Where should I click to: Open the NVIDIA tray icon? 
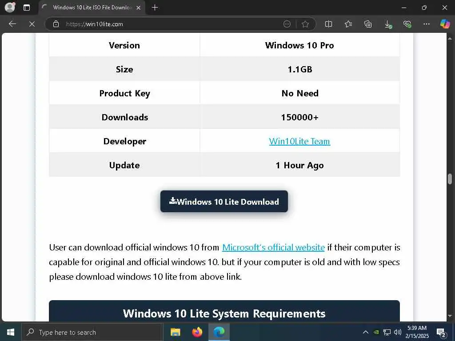pyautogui.click(x=376, y=332)
